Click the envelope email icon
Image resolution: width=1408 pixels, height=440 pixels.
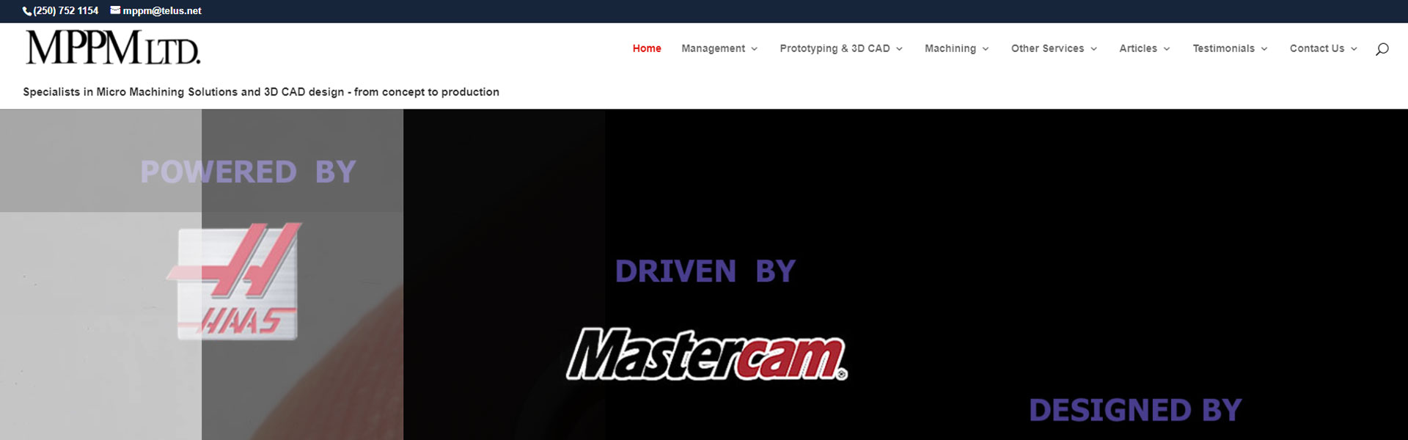(x=115, y=10)
